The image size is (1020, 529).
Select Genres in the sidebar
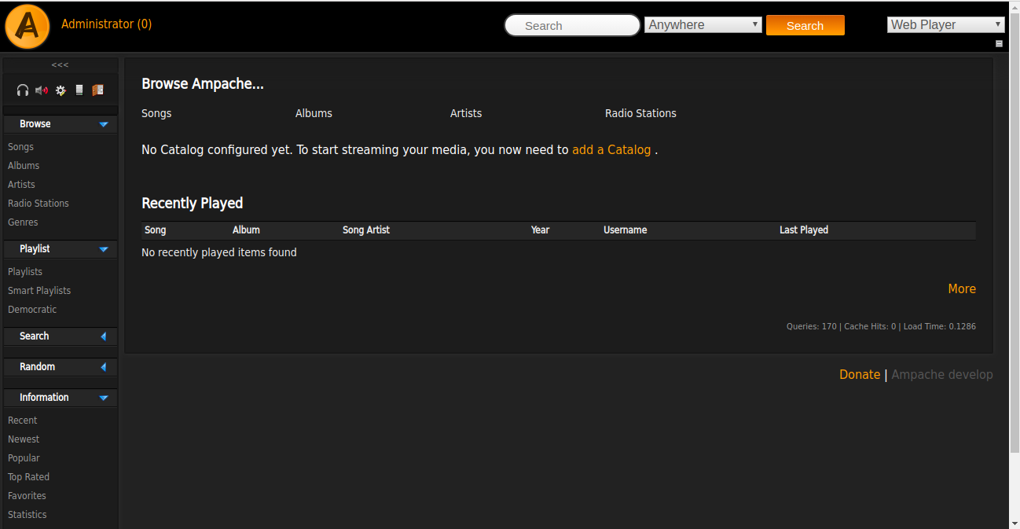(23, 222)
